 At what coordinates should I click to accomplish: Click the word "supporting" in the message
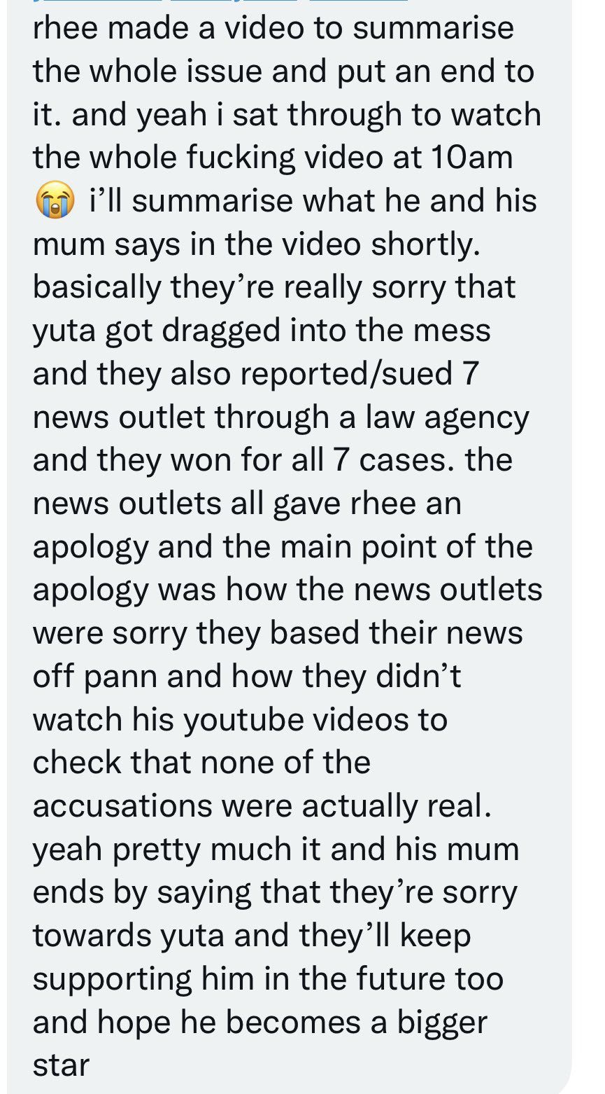[x=112, y=980]
